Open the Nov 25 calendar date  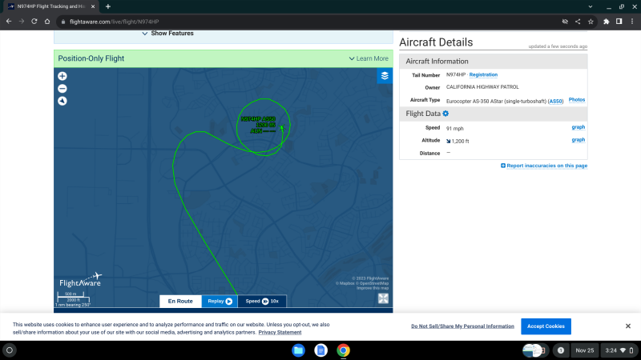point(585,350)
